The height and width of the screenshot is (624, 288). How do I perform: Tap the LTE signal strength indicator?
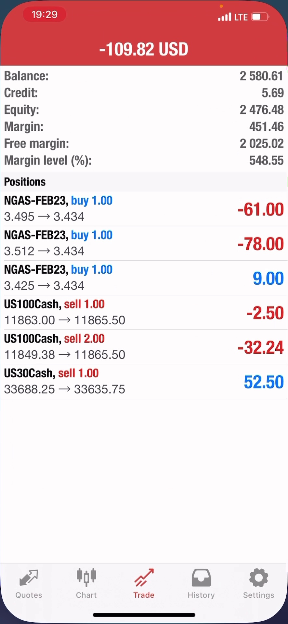point(224,17)
